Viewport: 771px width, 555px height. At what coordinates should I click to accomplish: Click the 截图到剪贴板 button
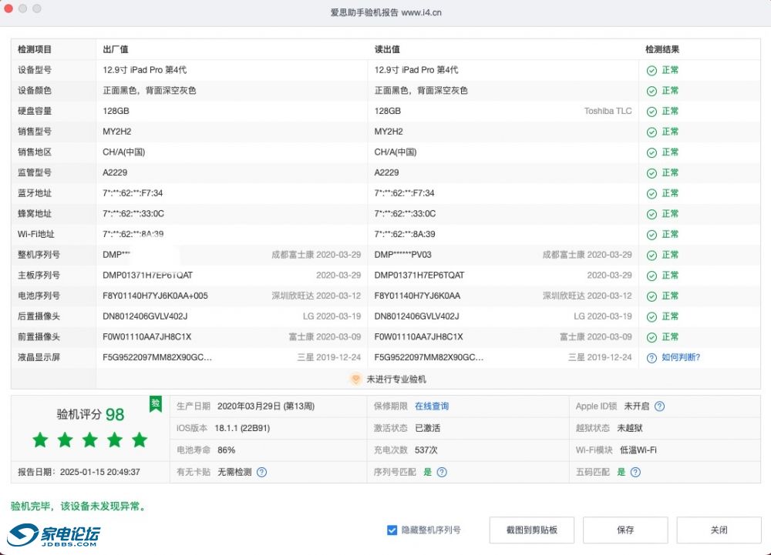click(531, 530)
